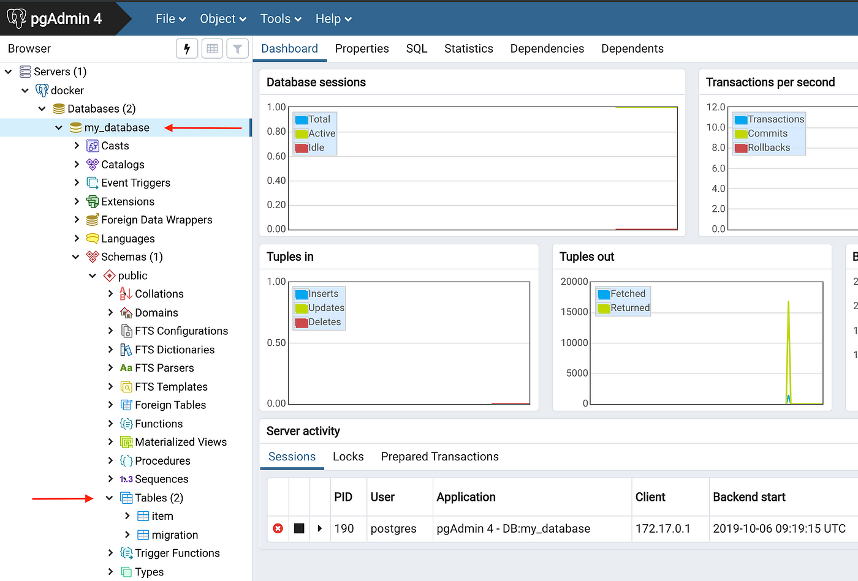Open the Locks tab
Screen dimensions: 858x581
click(348, 457)
